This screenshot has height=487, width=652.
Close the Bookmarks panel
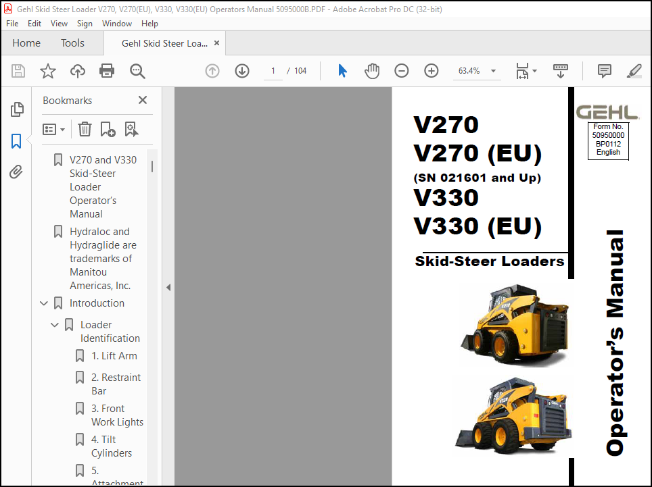[x=143, y=100]
